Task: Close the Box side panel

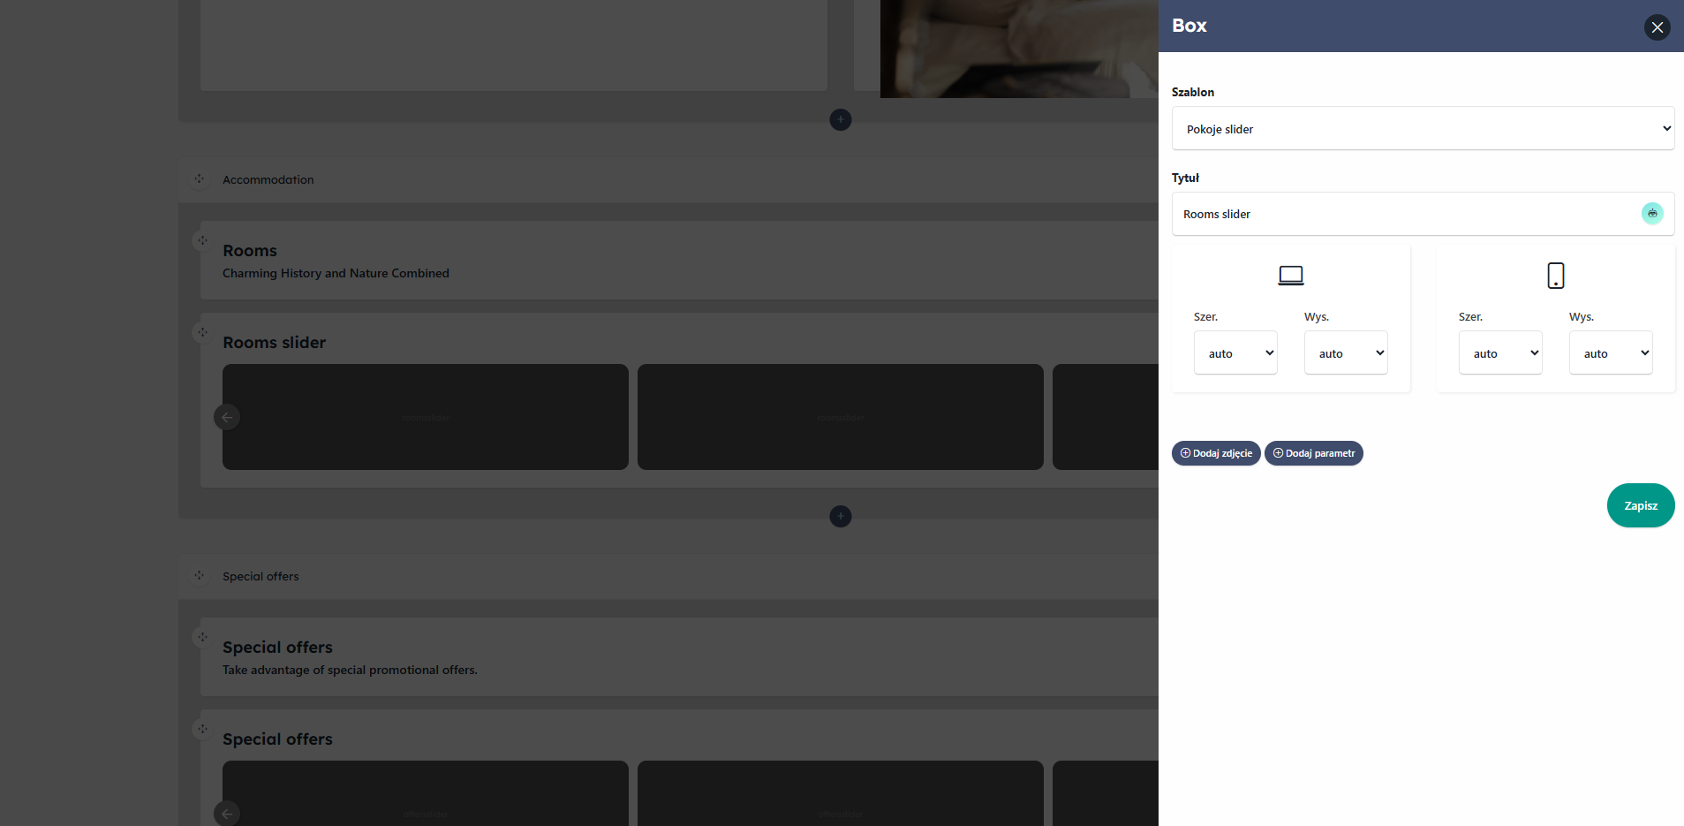Action: 1657,27
